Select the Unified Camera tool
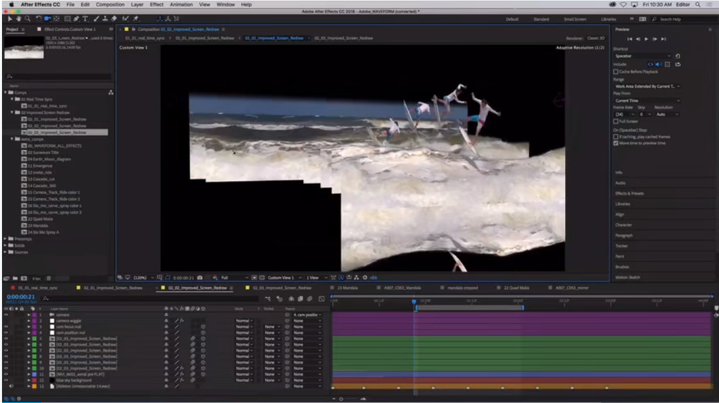The height and width of the screenshot is (403, 719). coord(46,18)
